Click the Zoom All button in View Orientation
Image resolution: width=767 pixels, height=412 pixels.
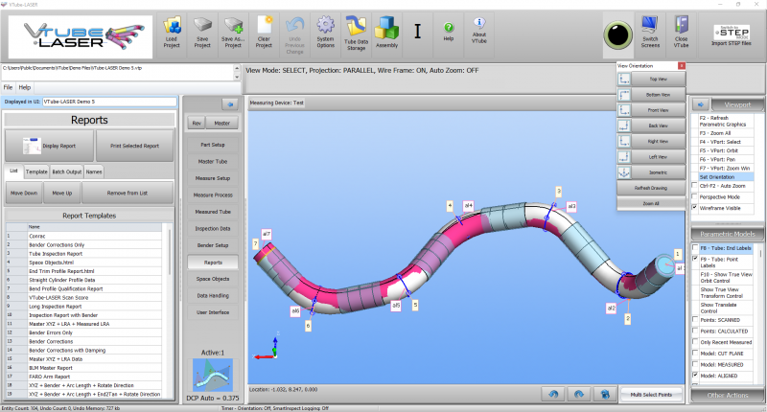[651, 203]
